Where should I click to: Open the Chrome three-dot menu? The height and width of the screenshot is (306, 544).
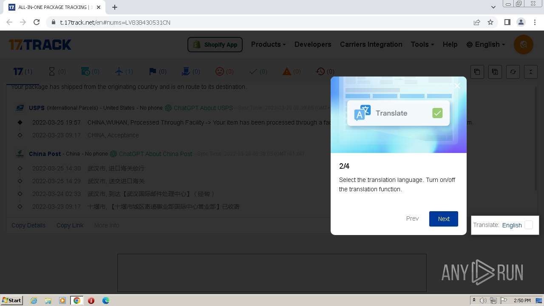534,22
